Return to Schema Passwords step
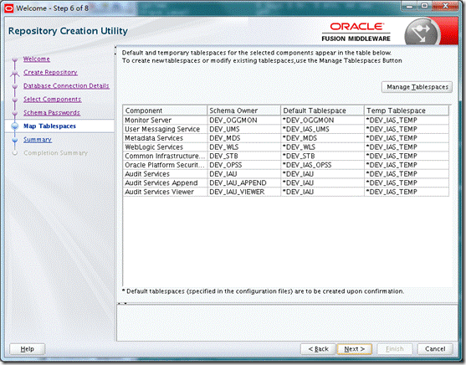The height and width of the screenshot is (365, 466). (52, 113)
